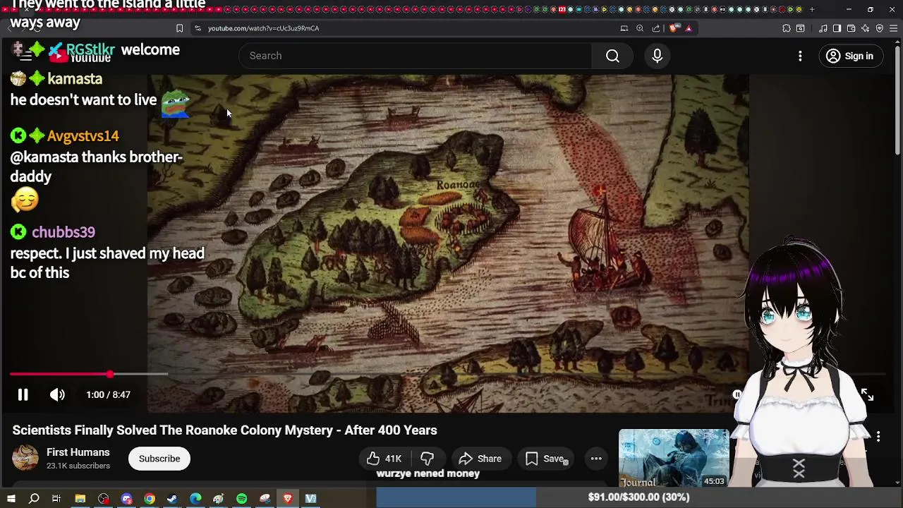Open the browser main hamburger menu
The width and height of the screenshot is (903, 508).
pyautogui.click(x=894, y=28)
